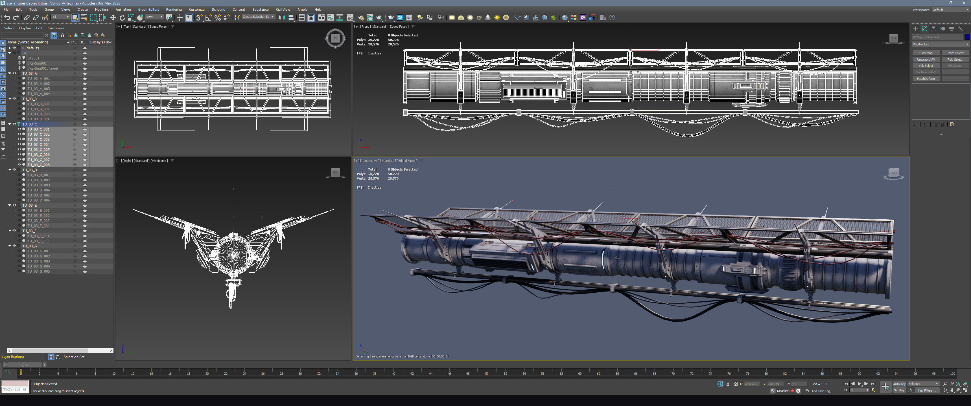Open the Scripting menu

[x=218, y=9]
